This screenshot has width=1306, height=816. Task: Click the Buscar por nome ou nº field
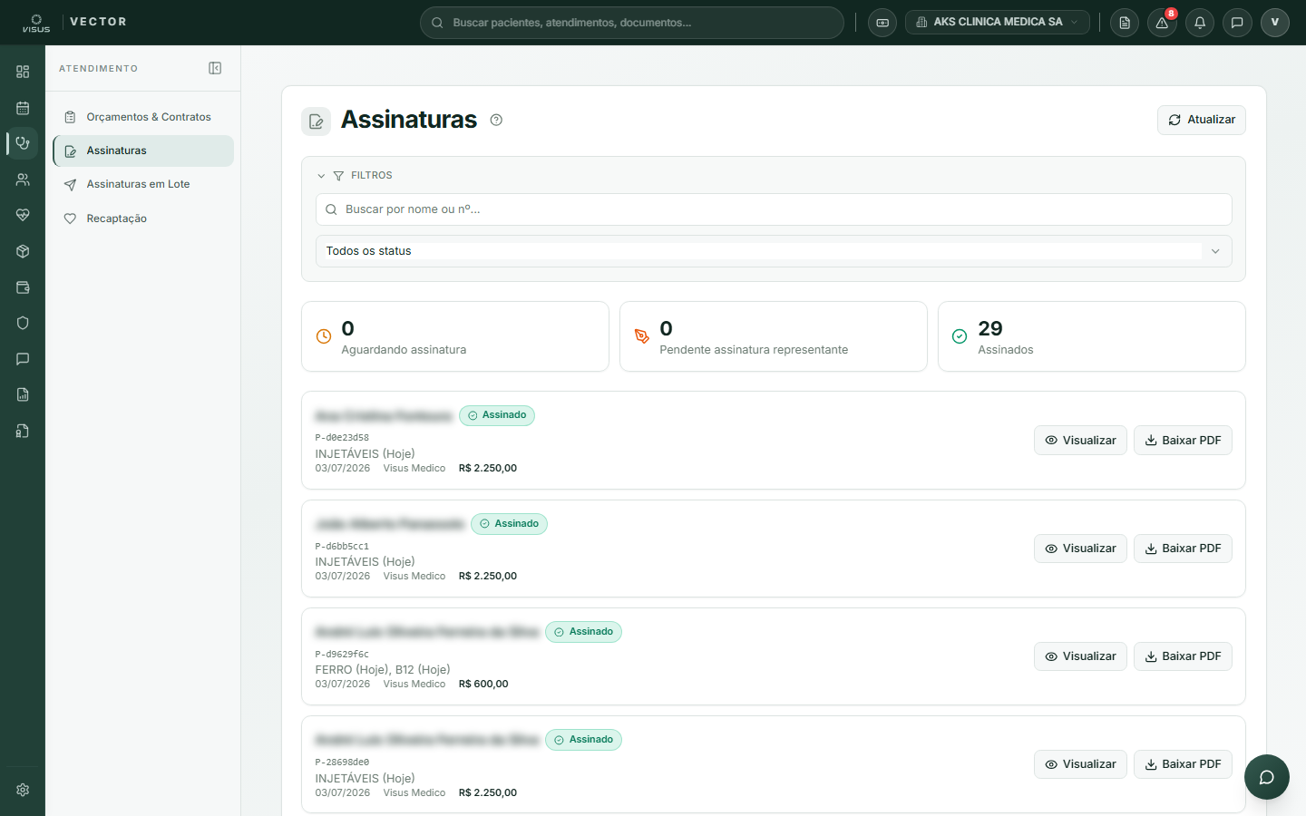(774, 209)
